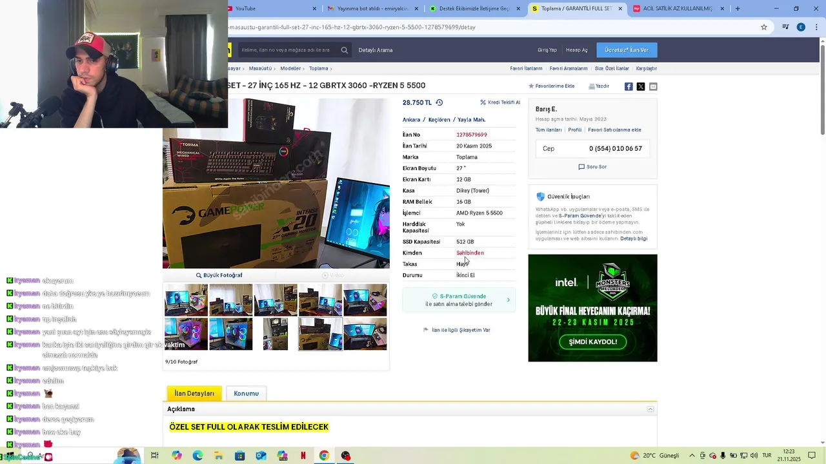Click Giriş Yap link
Viewport: 826px width, 464px height.
point(547,50)
